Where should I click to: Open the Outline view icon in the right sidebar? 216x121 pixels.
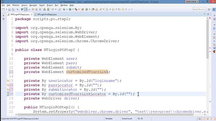click(214, 29)
